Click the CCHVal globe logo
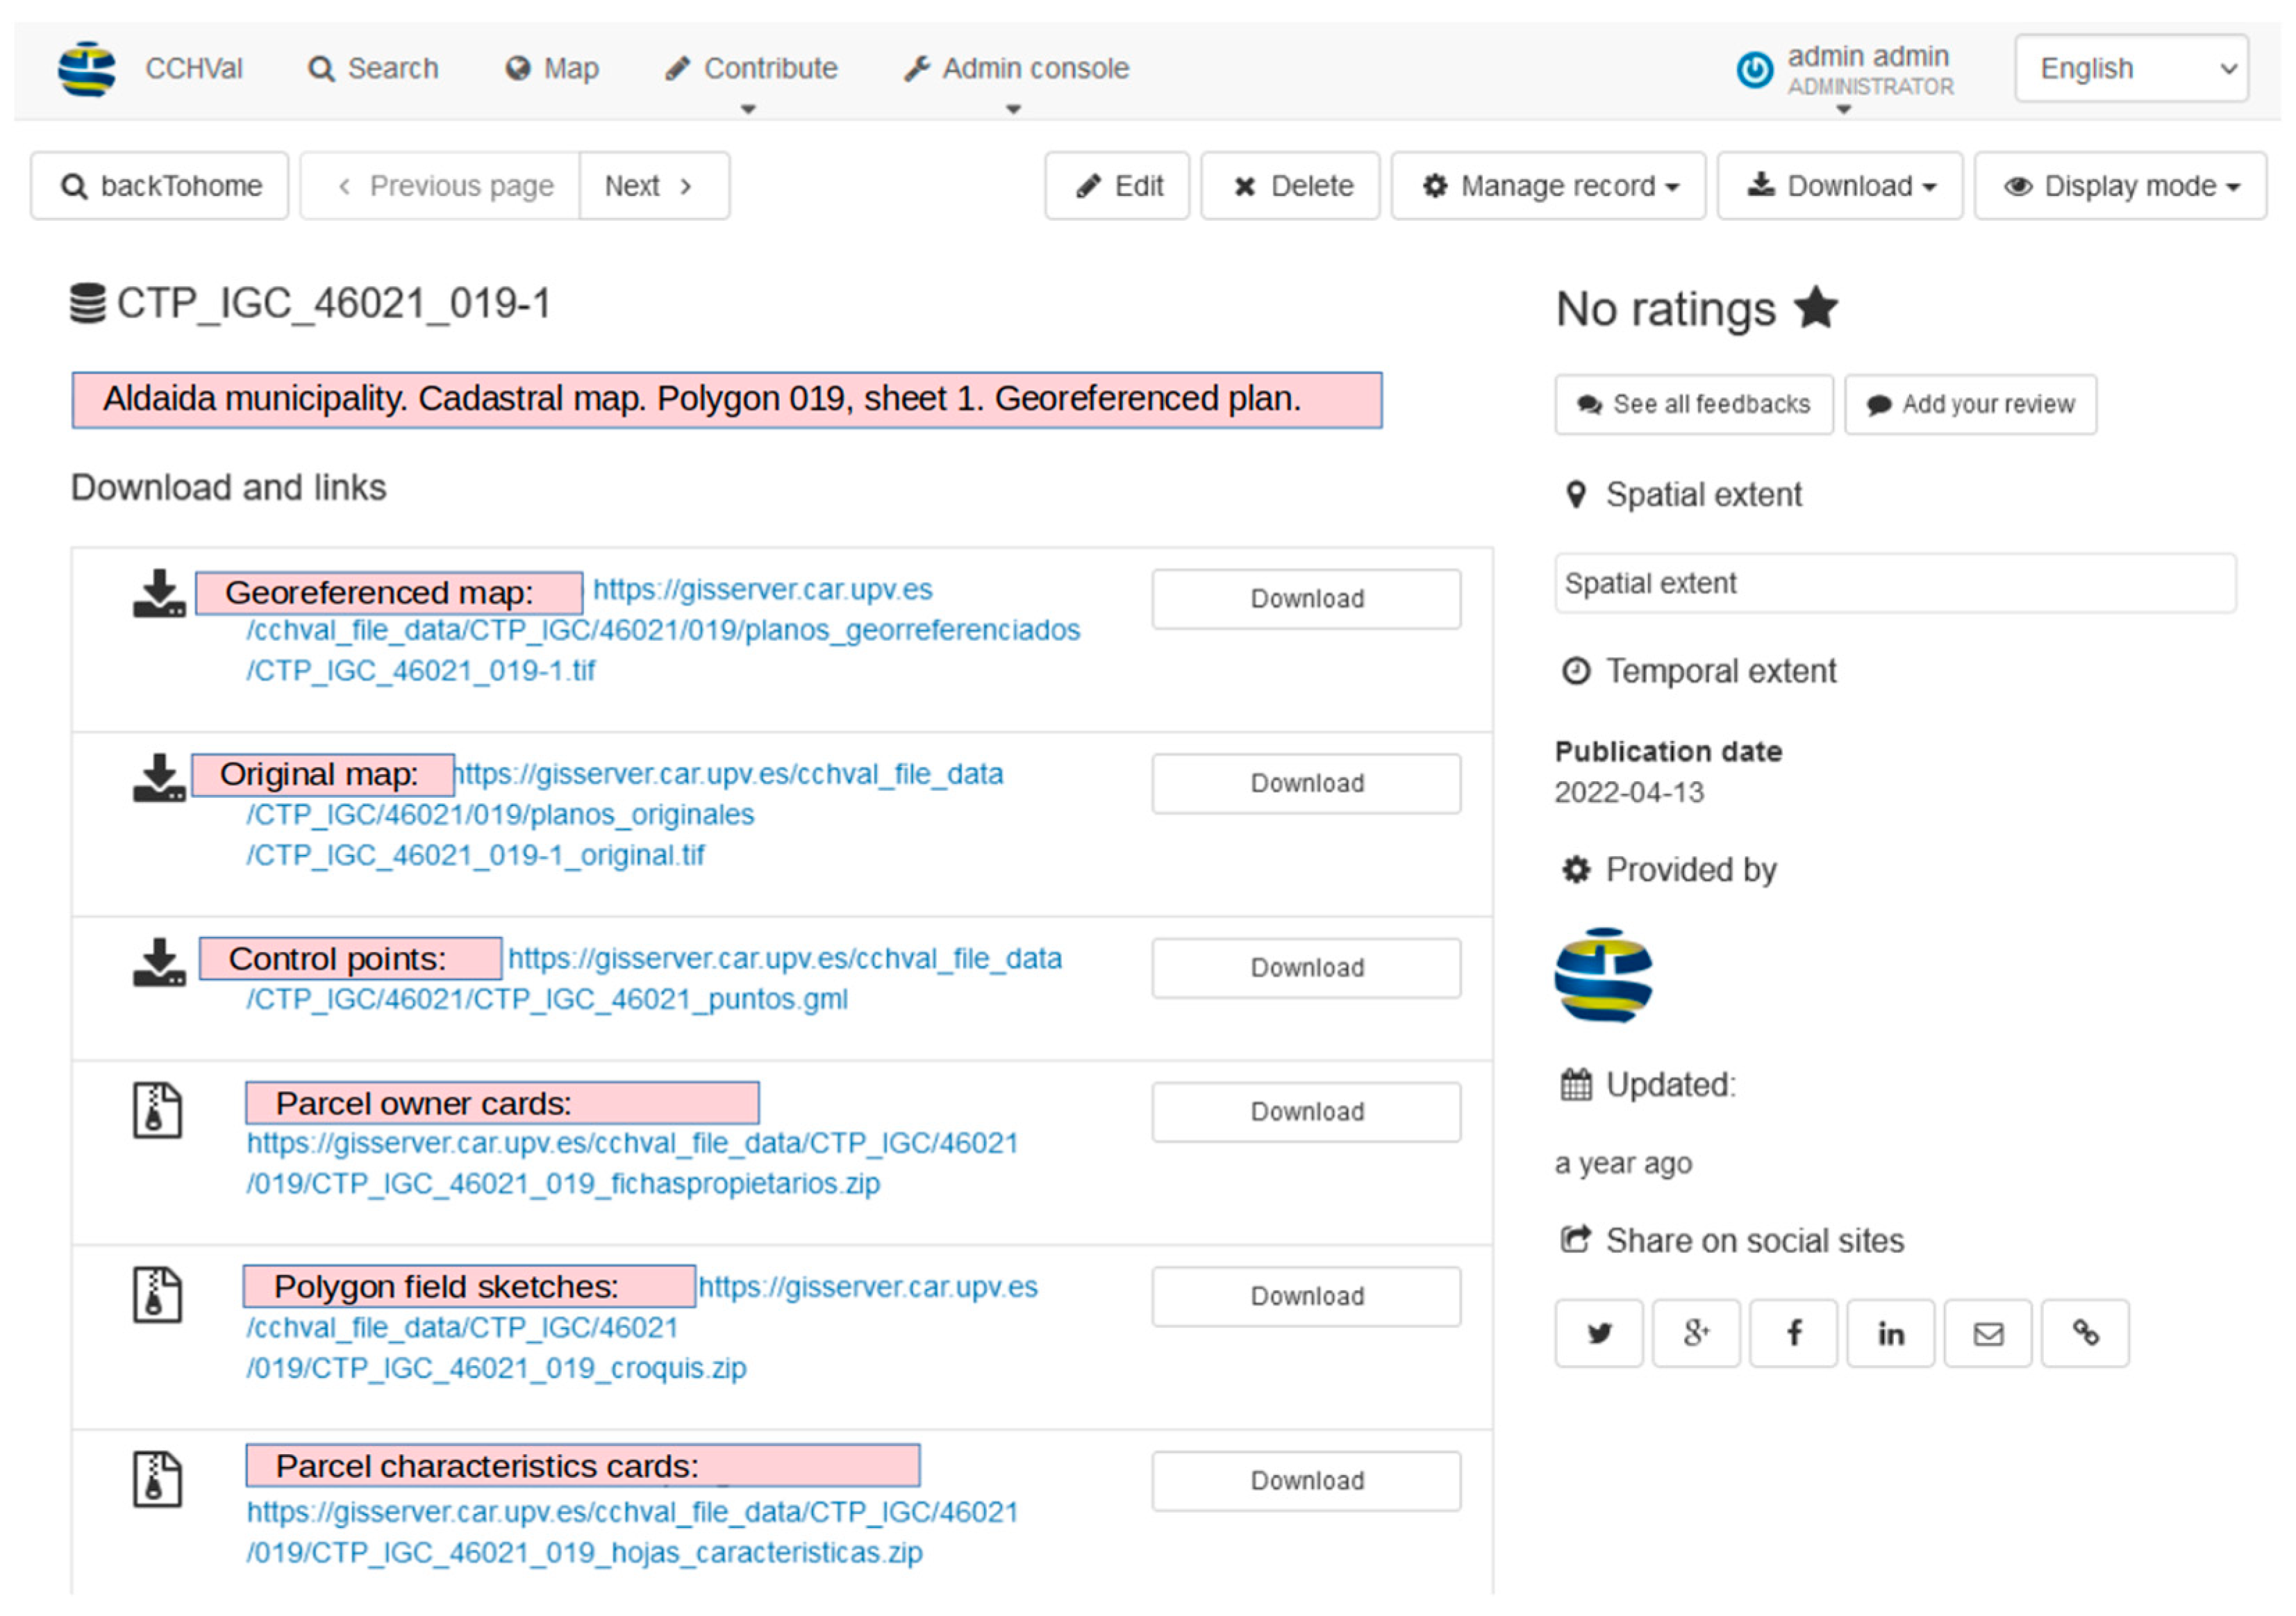Viewport: 2296px width, 1616px height. pos(87,69)
